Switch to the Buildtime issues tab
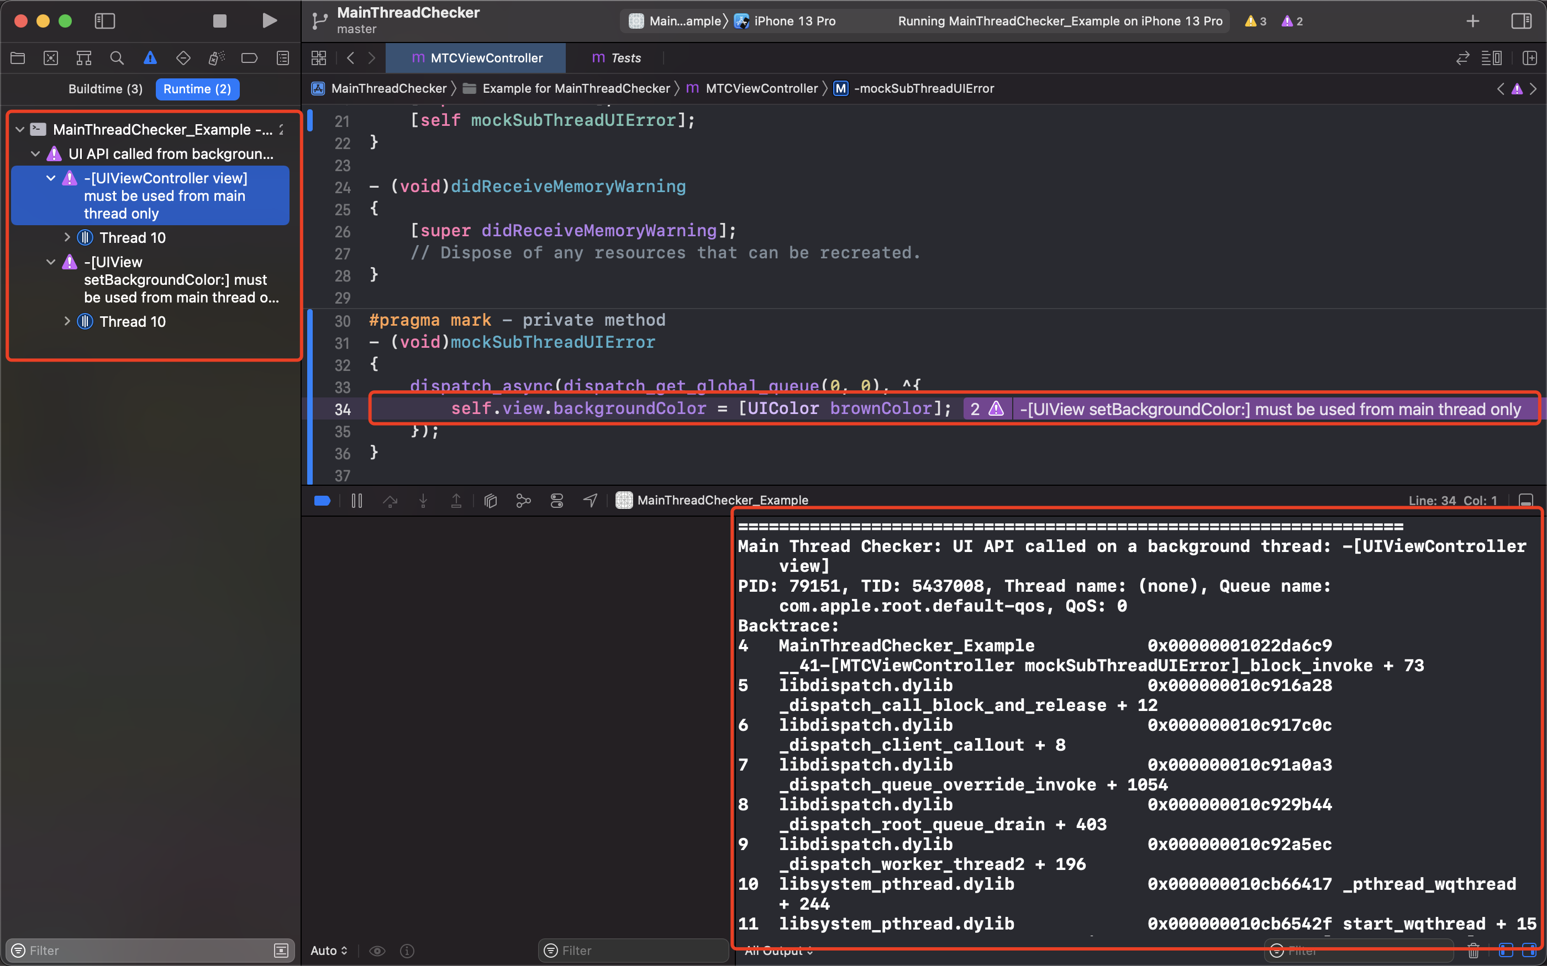This screenshot has height=966, width=1547. [106, 89]
